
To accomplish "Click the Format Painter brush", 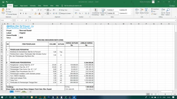I will click(x=7, y=14).
